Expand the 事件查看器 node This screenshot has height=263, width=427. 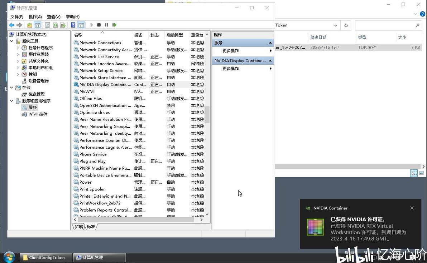(18, 54)
